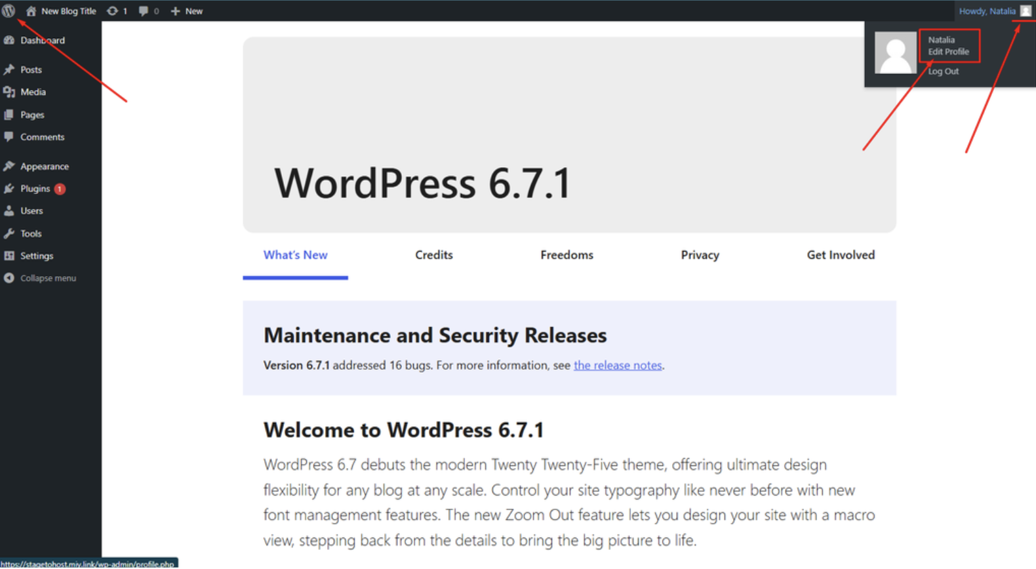Screen dimensions: 1036x569
Task: Click the Maintenance and Security Releases heading
Action: pyautogui.click(x=435, y=335)
